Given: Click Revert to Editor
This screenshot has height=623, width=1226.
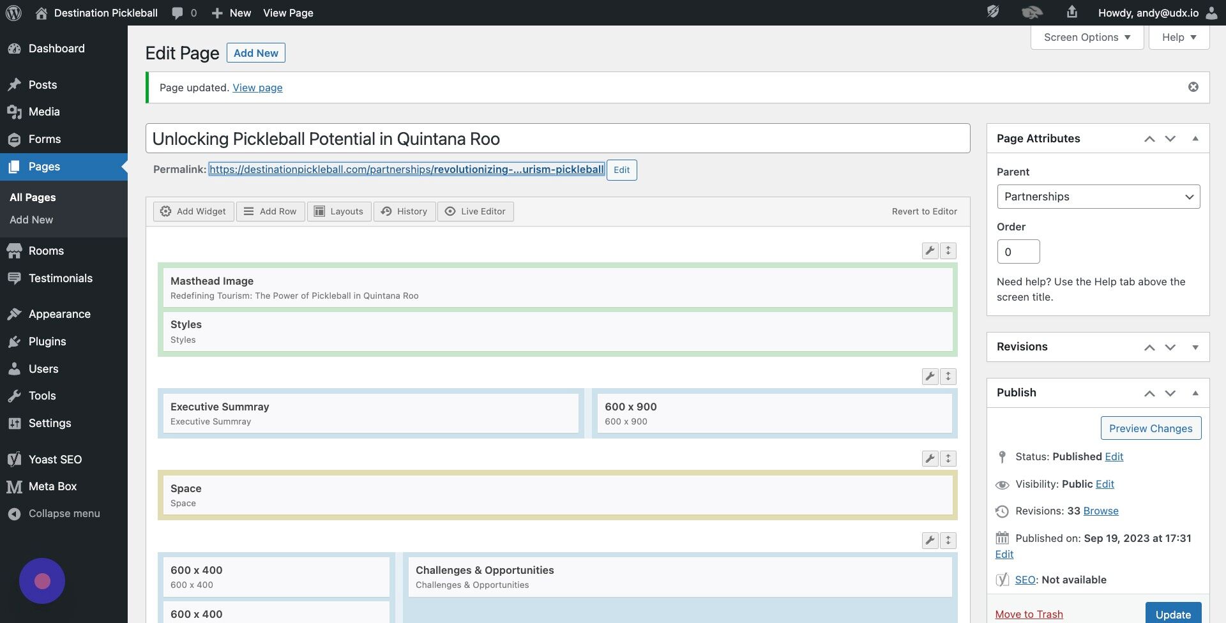Looking at the screenshot, I should [x=924, y=211].
